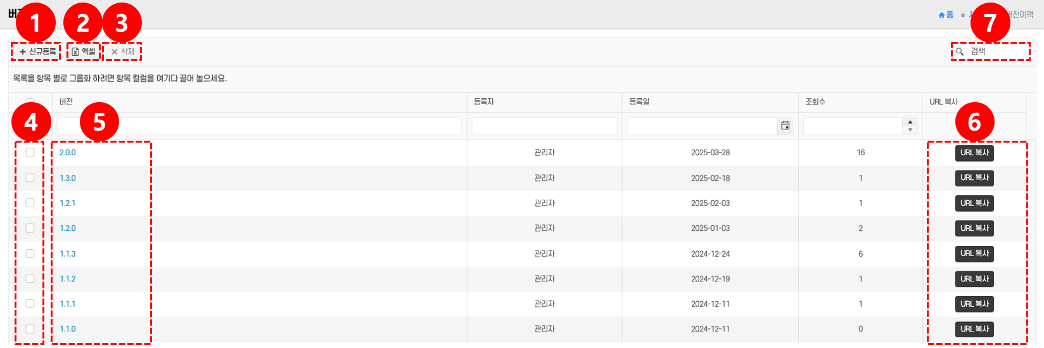Sort by the 조회수 column header
1044x348 pixels.
[x=815, y=101]
